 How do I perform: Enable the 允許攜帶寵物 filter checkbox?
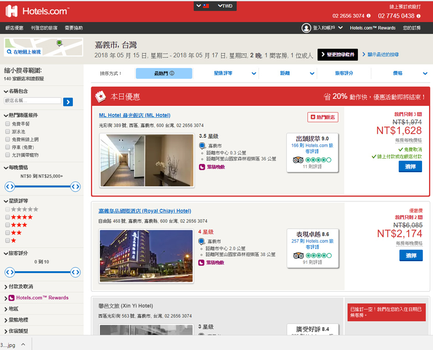[8, 155]
